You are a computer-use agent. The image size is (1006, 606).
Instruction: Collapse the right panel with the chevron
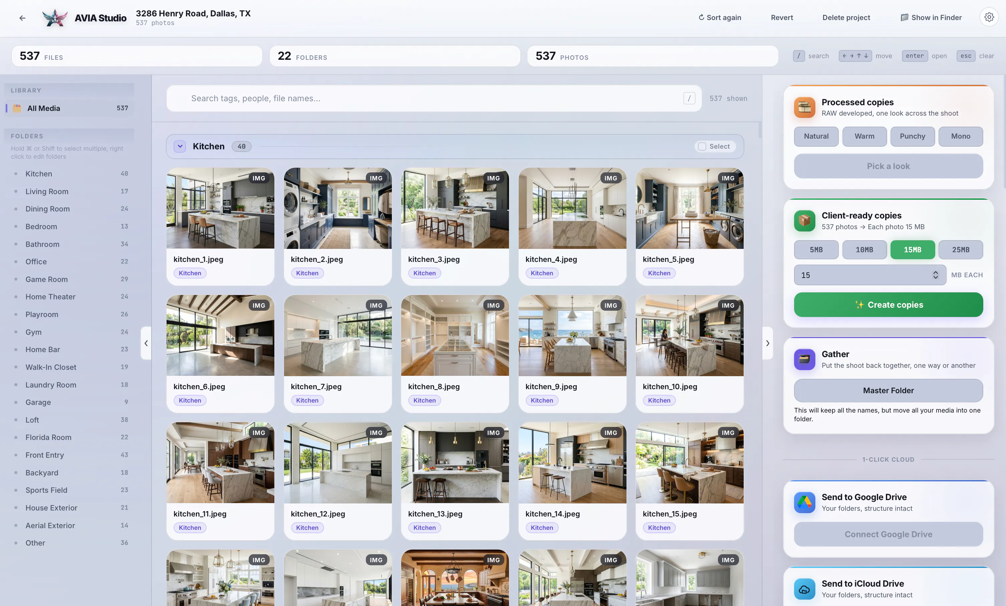767,343
